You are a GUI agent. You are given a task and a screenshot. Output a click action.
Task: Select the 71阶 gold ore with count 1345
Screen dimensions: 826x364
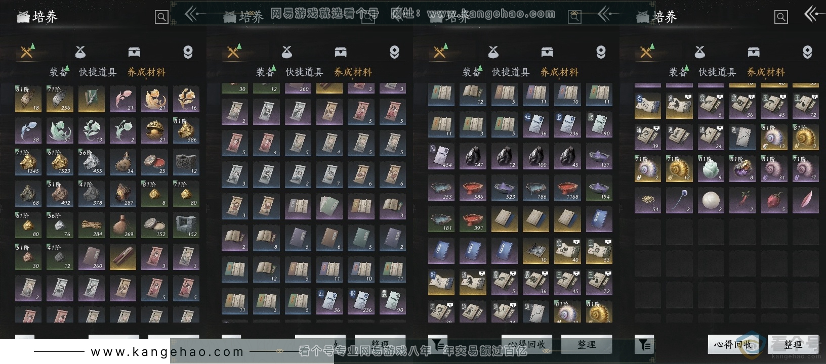point(28,162)
